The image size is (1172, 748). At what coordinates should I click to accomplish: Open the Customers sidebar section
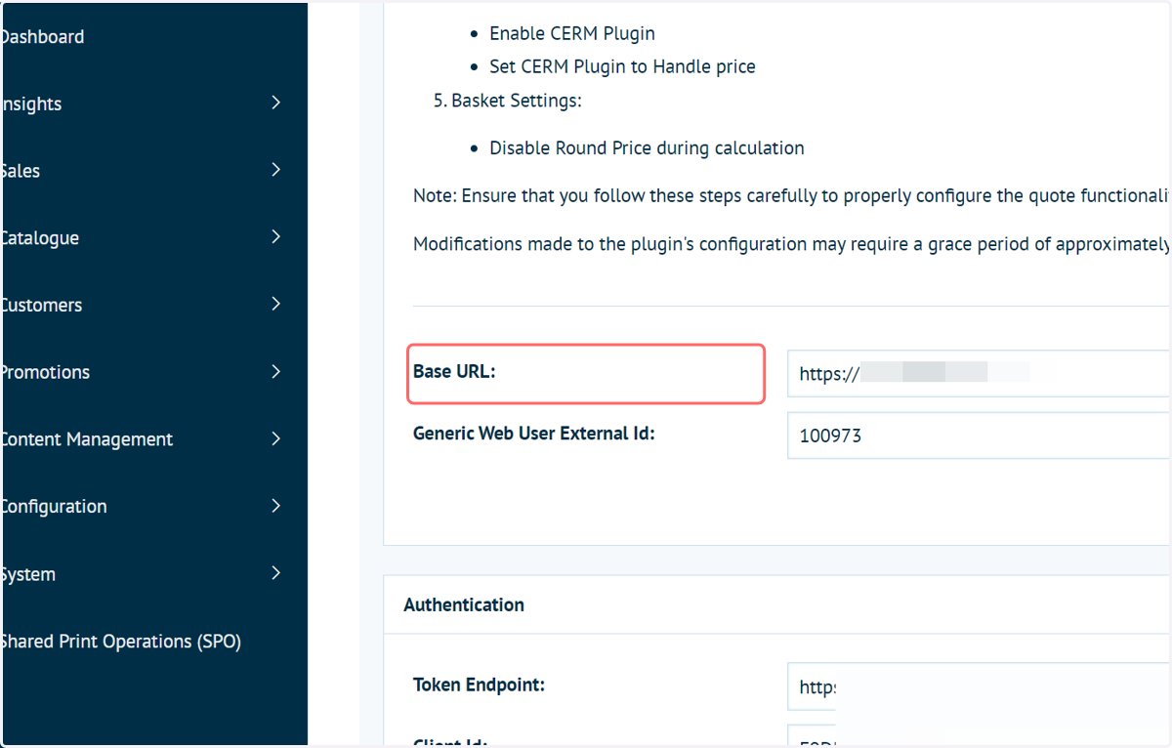41,306
